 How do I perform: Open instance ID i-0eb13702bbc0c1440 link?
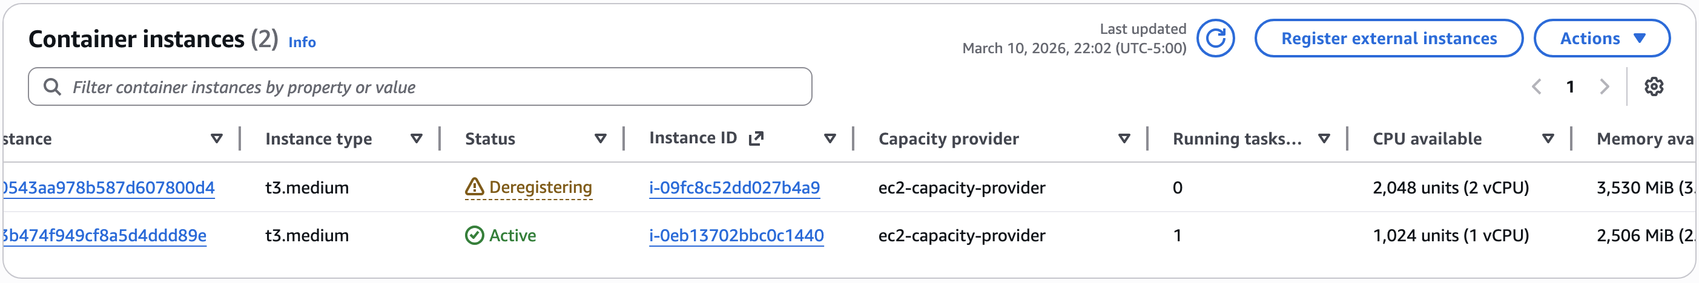pos(736,236)
